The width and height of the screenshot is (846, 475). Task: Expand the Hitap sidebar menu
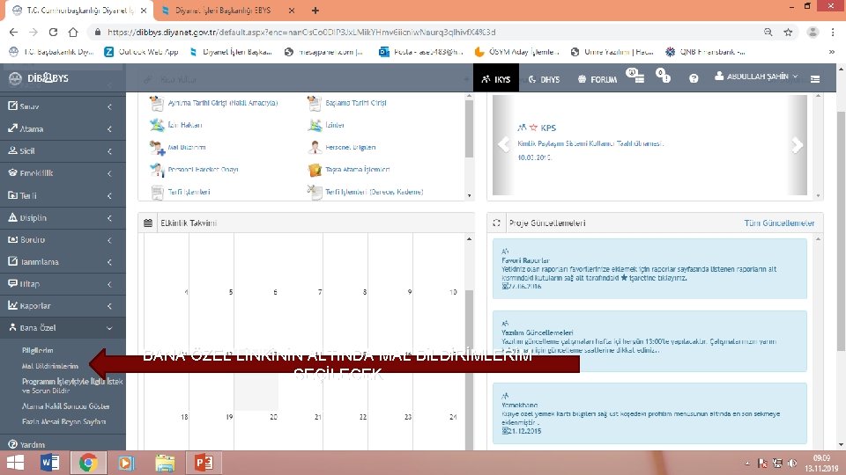tap(63, 284)
